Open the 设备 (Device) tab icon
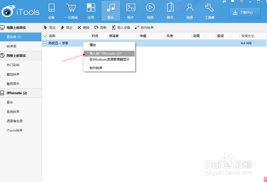Screen dimensions: 267x182 tap(51, 8)
